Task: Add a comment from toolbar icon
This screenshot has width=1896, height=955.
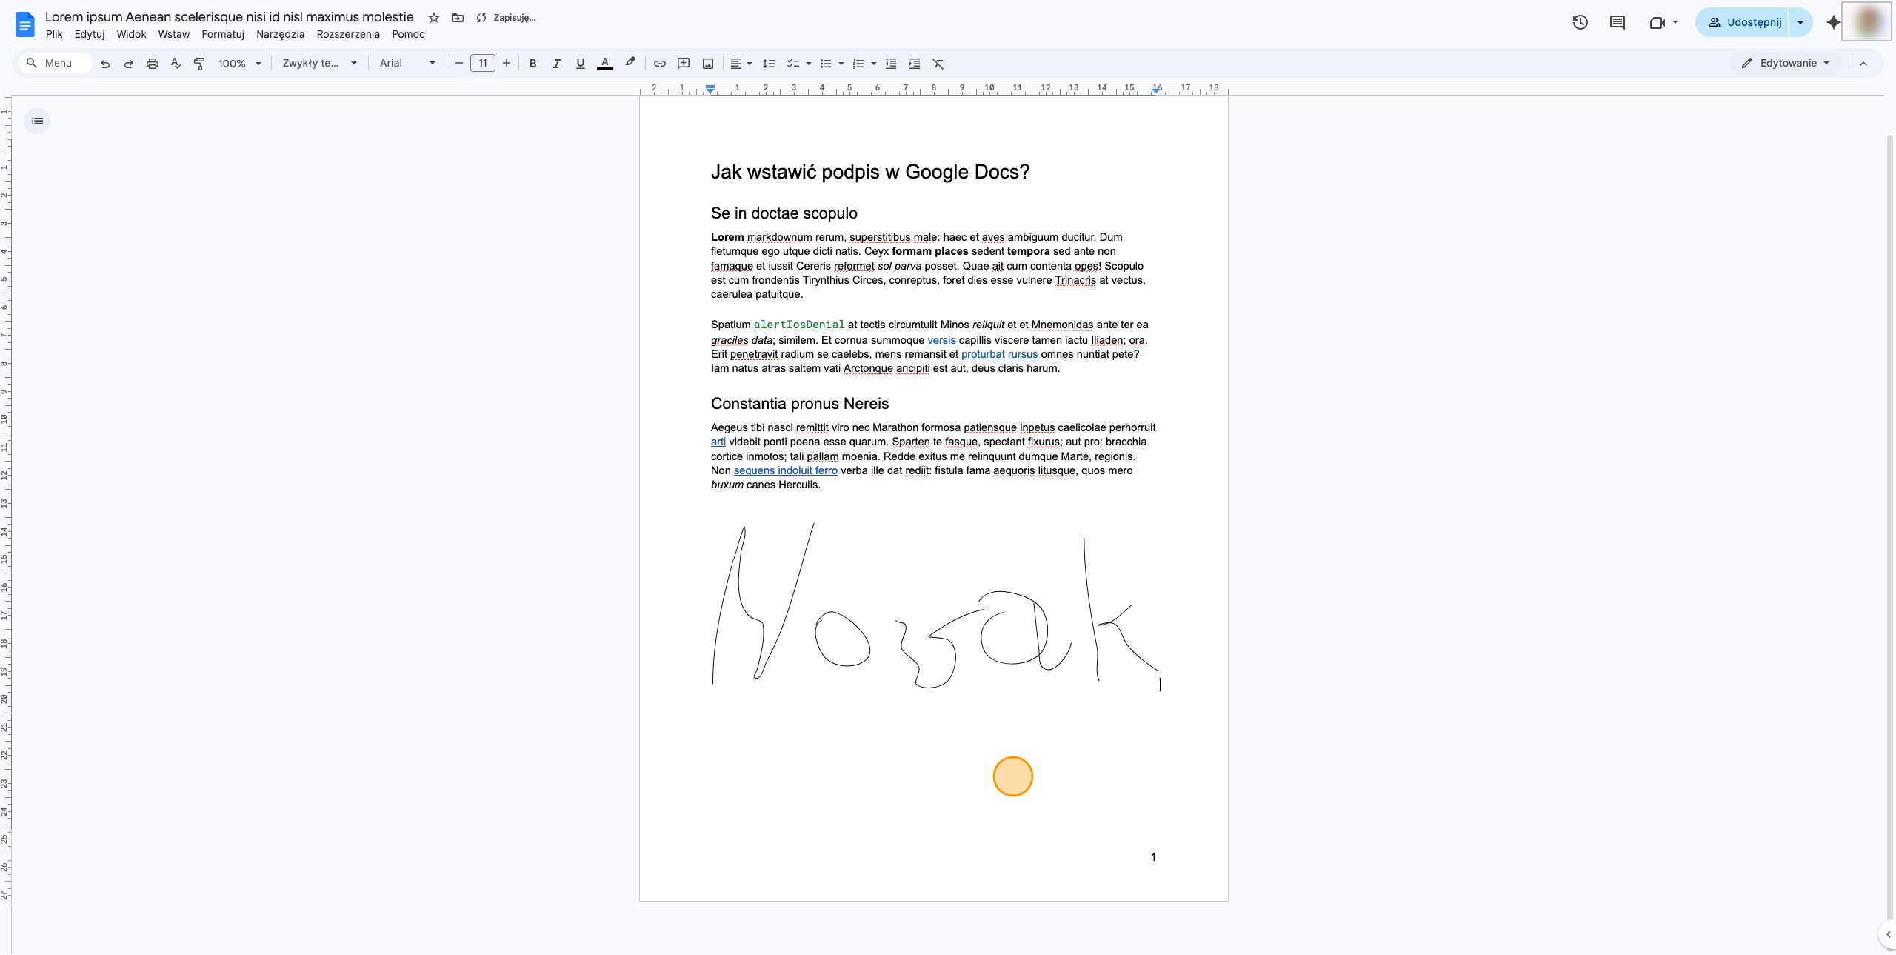Action: click(x=684, y=64)
